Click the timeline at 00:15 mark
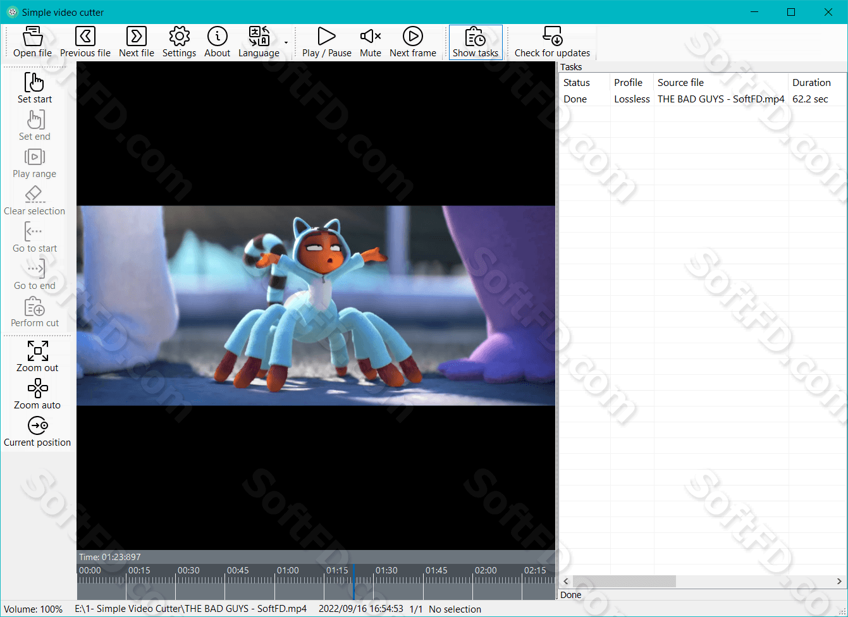 coord(139,570)
